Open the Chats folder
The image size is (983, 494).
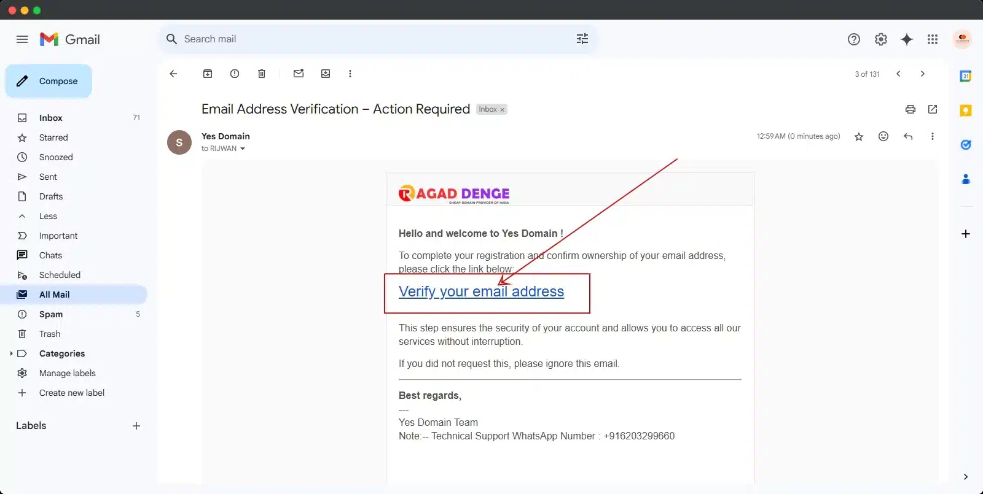coord(74,255)
